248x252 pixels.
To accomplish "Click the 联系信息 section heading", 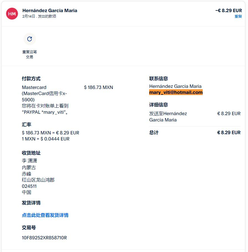I will click(159, 79).
